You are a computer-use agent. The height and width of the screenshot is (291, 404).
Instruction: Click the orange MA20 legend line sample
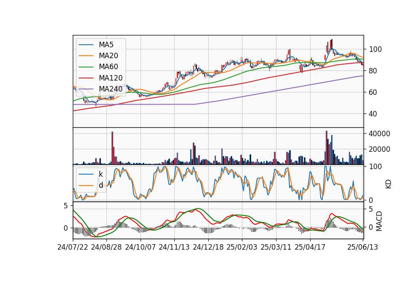pos(86,56)
